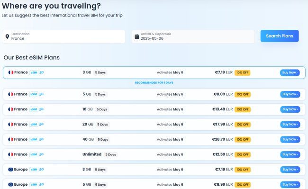The height and width of the screenshot is (189, 308).
Task: Click the 5G icon on France Unlimited plan
Action: tap(41, 154)
